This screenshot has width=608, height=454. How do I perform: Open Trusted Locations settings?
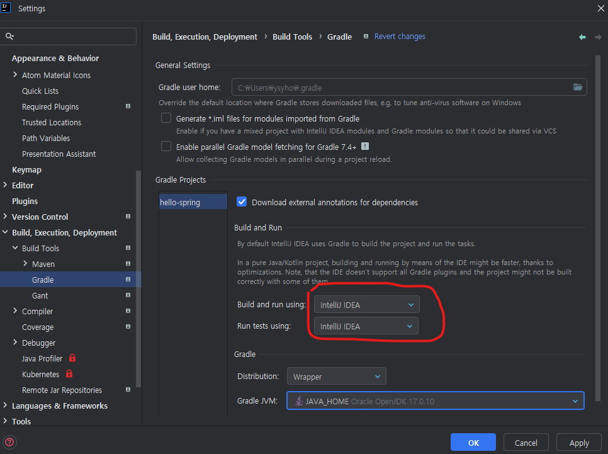click(x=52, y=122)
